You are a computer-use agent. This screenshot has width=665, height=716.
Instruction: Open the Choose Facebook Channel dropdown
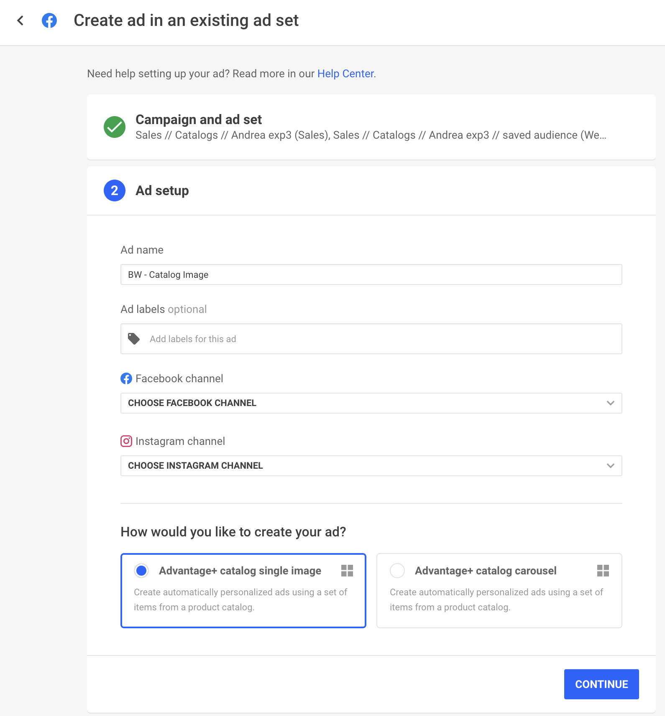click(371, 403)
